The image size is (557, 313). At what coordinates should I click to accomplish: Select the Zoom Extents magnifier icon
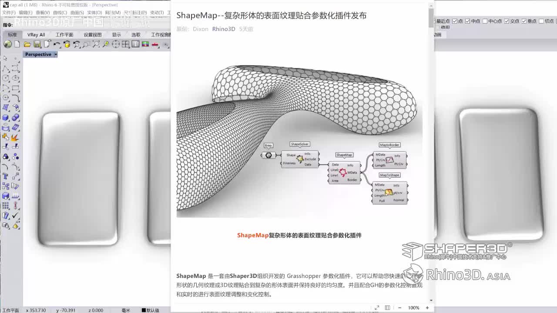pyautogui.click(x=96, y=44)
